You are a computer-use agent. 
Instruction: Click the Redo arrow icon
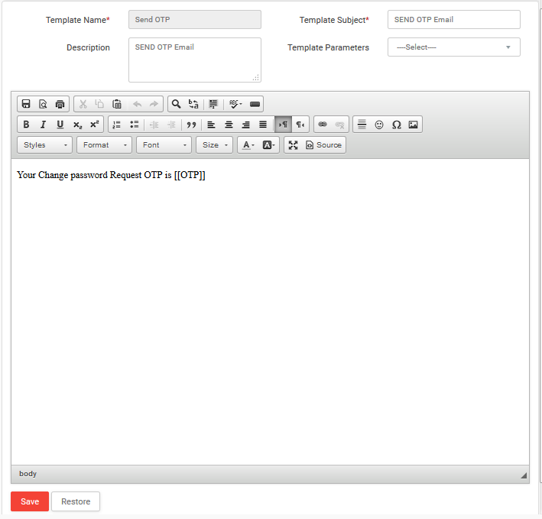point(154,104)
